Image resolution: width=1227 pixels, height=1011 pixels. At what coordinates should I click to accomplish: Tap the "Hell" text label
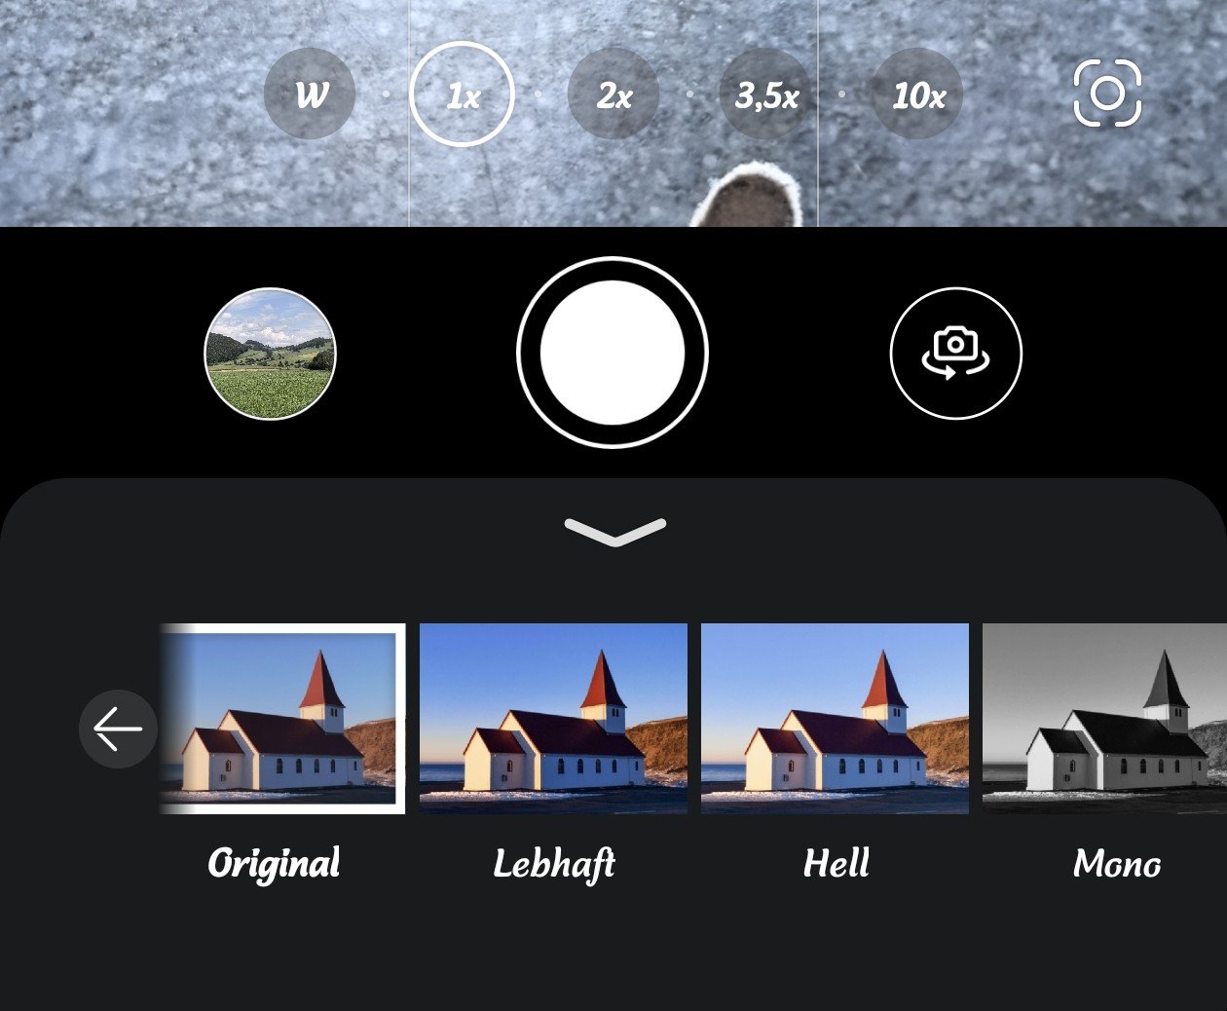point(836,864)
